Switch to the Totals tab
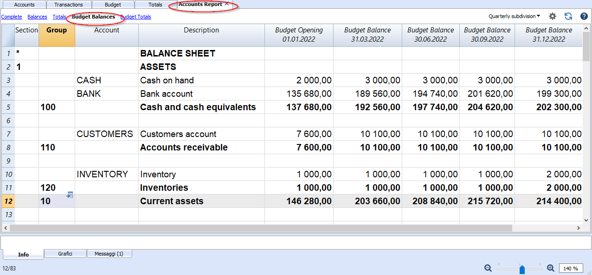Screen dimensions: 592x275 pos(155,5)
